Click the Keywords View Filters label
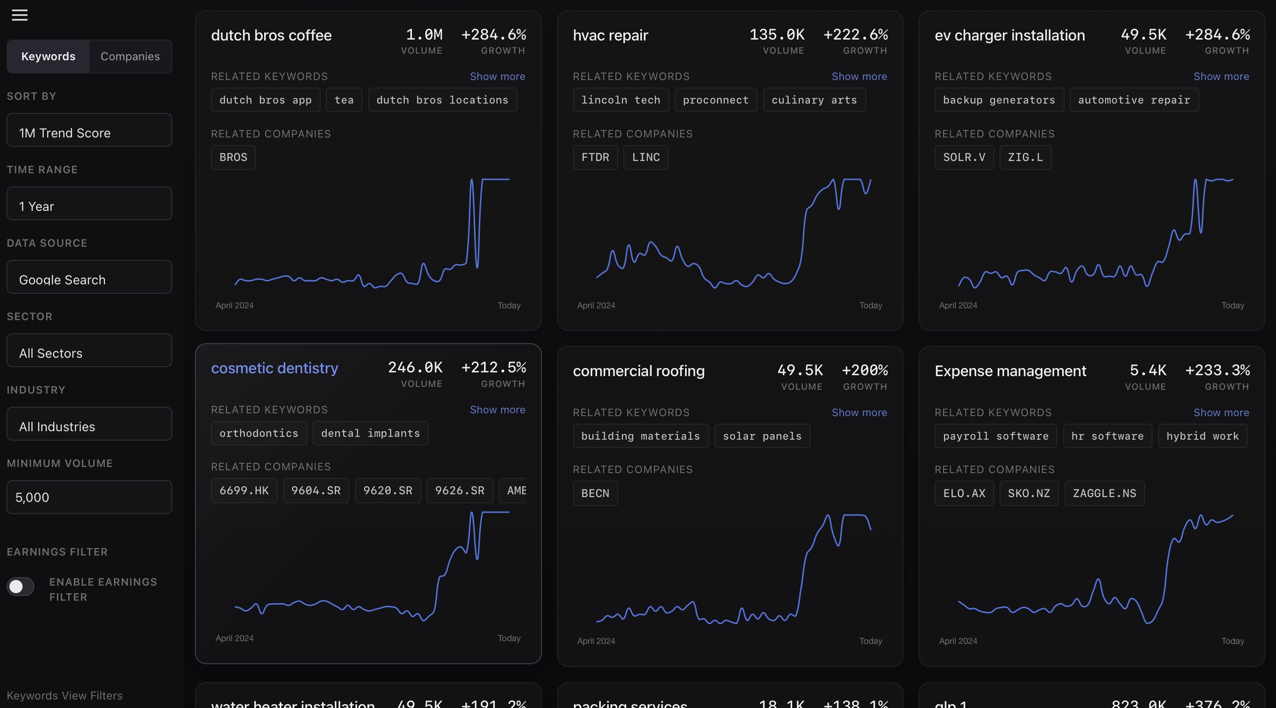This screenshot has height=708, width=1276. pyautogui.click(x=65, y=696)
